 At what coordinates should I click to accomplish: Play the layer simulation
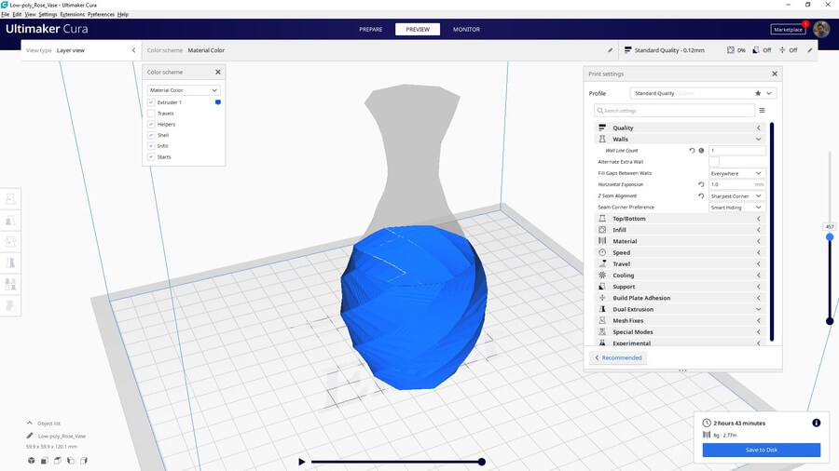301,462
